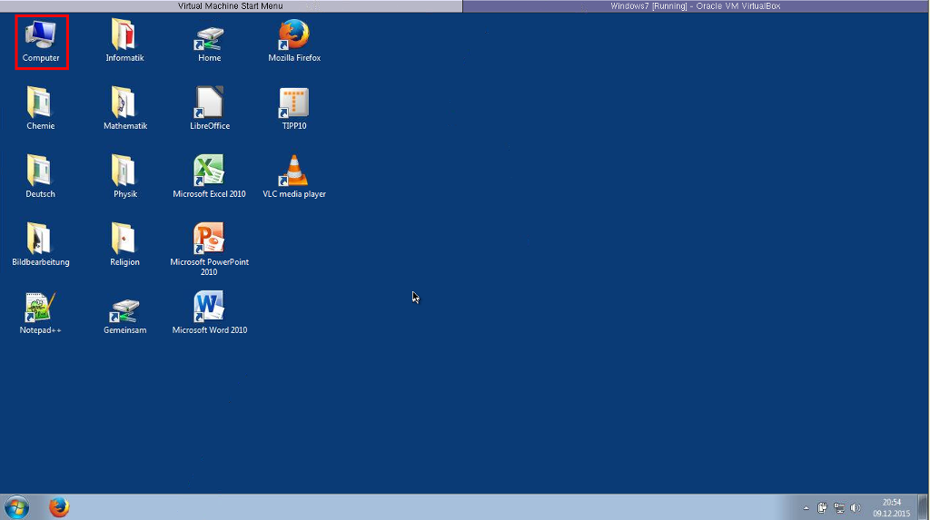Screen dimensions: 930x520
Task: Switch to the Virtual Machine Start Menu tab
Action: pyautogui.click(x=231, y=6)
